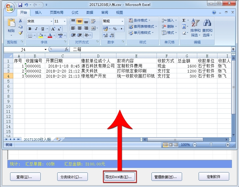This screenshot has height=187, width=239.
Task: Click the 定制软件 button
Action: 214,176
